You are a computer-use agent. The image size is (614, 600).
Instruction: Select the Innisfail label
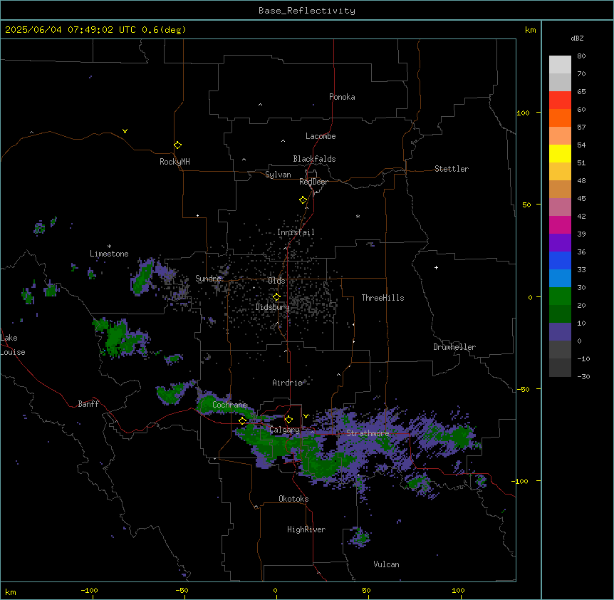pyautogui.click(x=296, y=232)
